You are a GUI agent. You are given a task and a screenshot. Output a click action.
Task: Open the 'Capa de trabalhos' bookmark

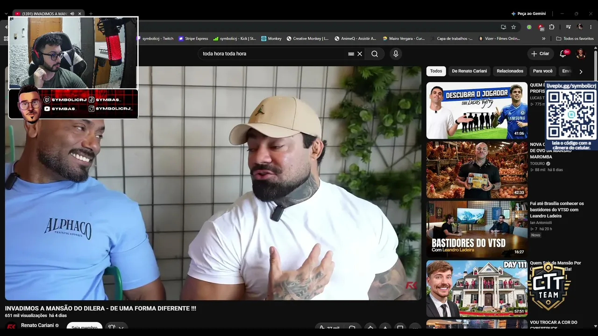click(x=451, y=39)
